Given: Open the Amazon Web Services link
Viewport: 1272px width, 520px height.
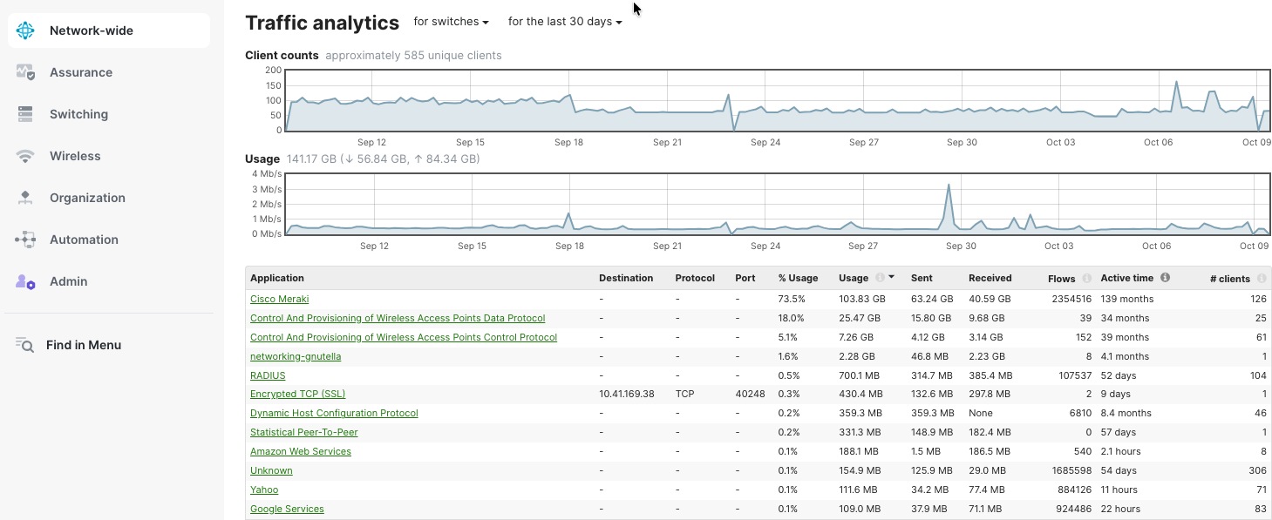Looking at the screenshot, I should (300, 451).
